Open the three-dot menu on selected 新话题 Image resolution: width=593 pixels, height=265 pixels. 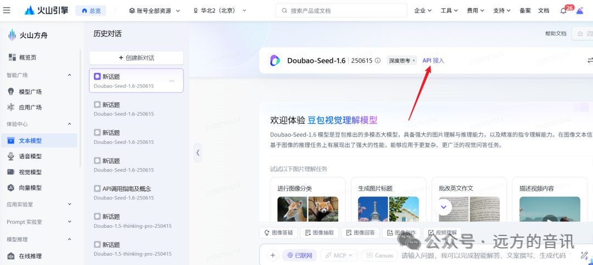coord(172,80)
